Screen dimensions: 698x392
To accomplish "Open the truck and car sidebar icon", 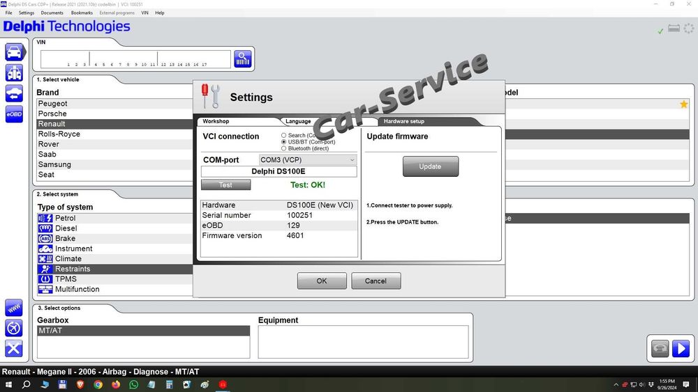I will click(14, 73).
